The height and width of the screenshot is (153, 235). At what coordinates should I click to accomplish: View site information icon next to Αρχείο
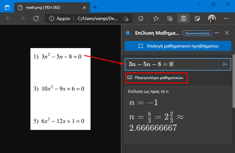pos(52,18)
